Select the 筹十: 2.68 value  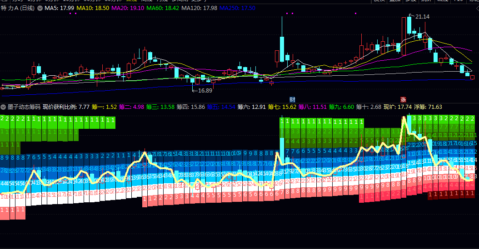(x=369, y=107)
